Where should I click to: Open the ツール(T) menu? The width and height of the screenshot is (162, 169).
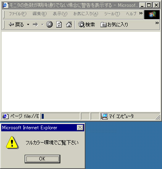click(112, 14)
